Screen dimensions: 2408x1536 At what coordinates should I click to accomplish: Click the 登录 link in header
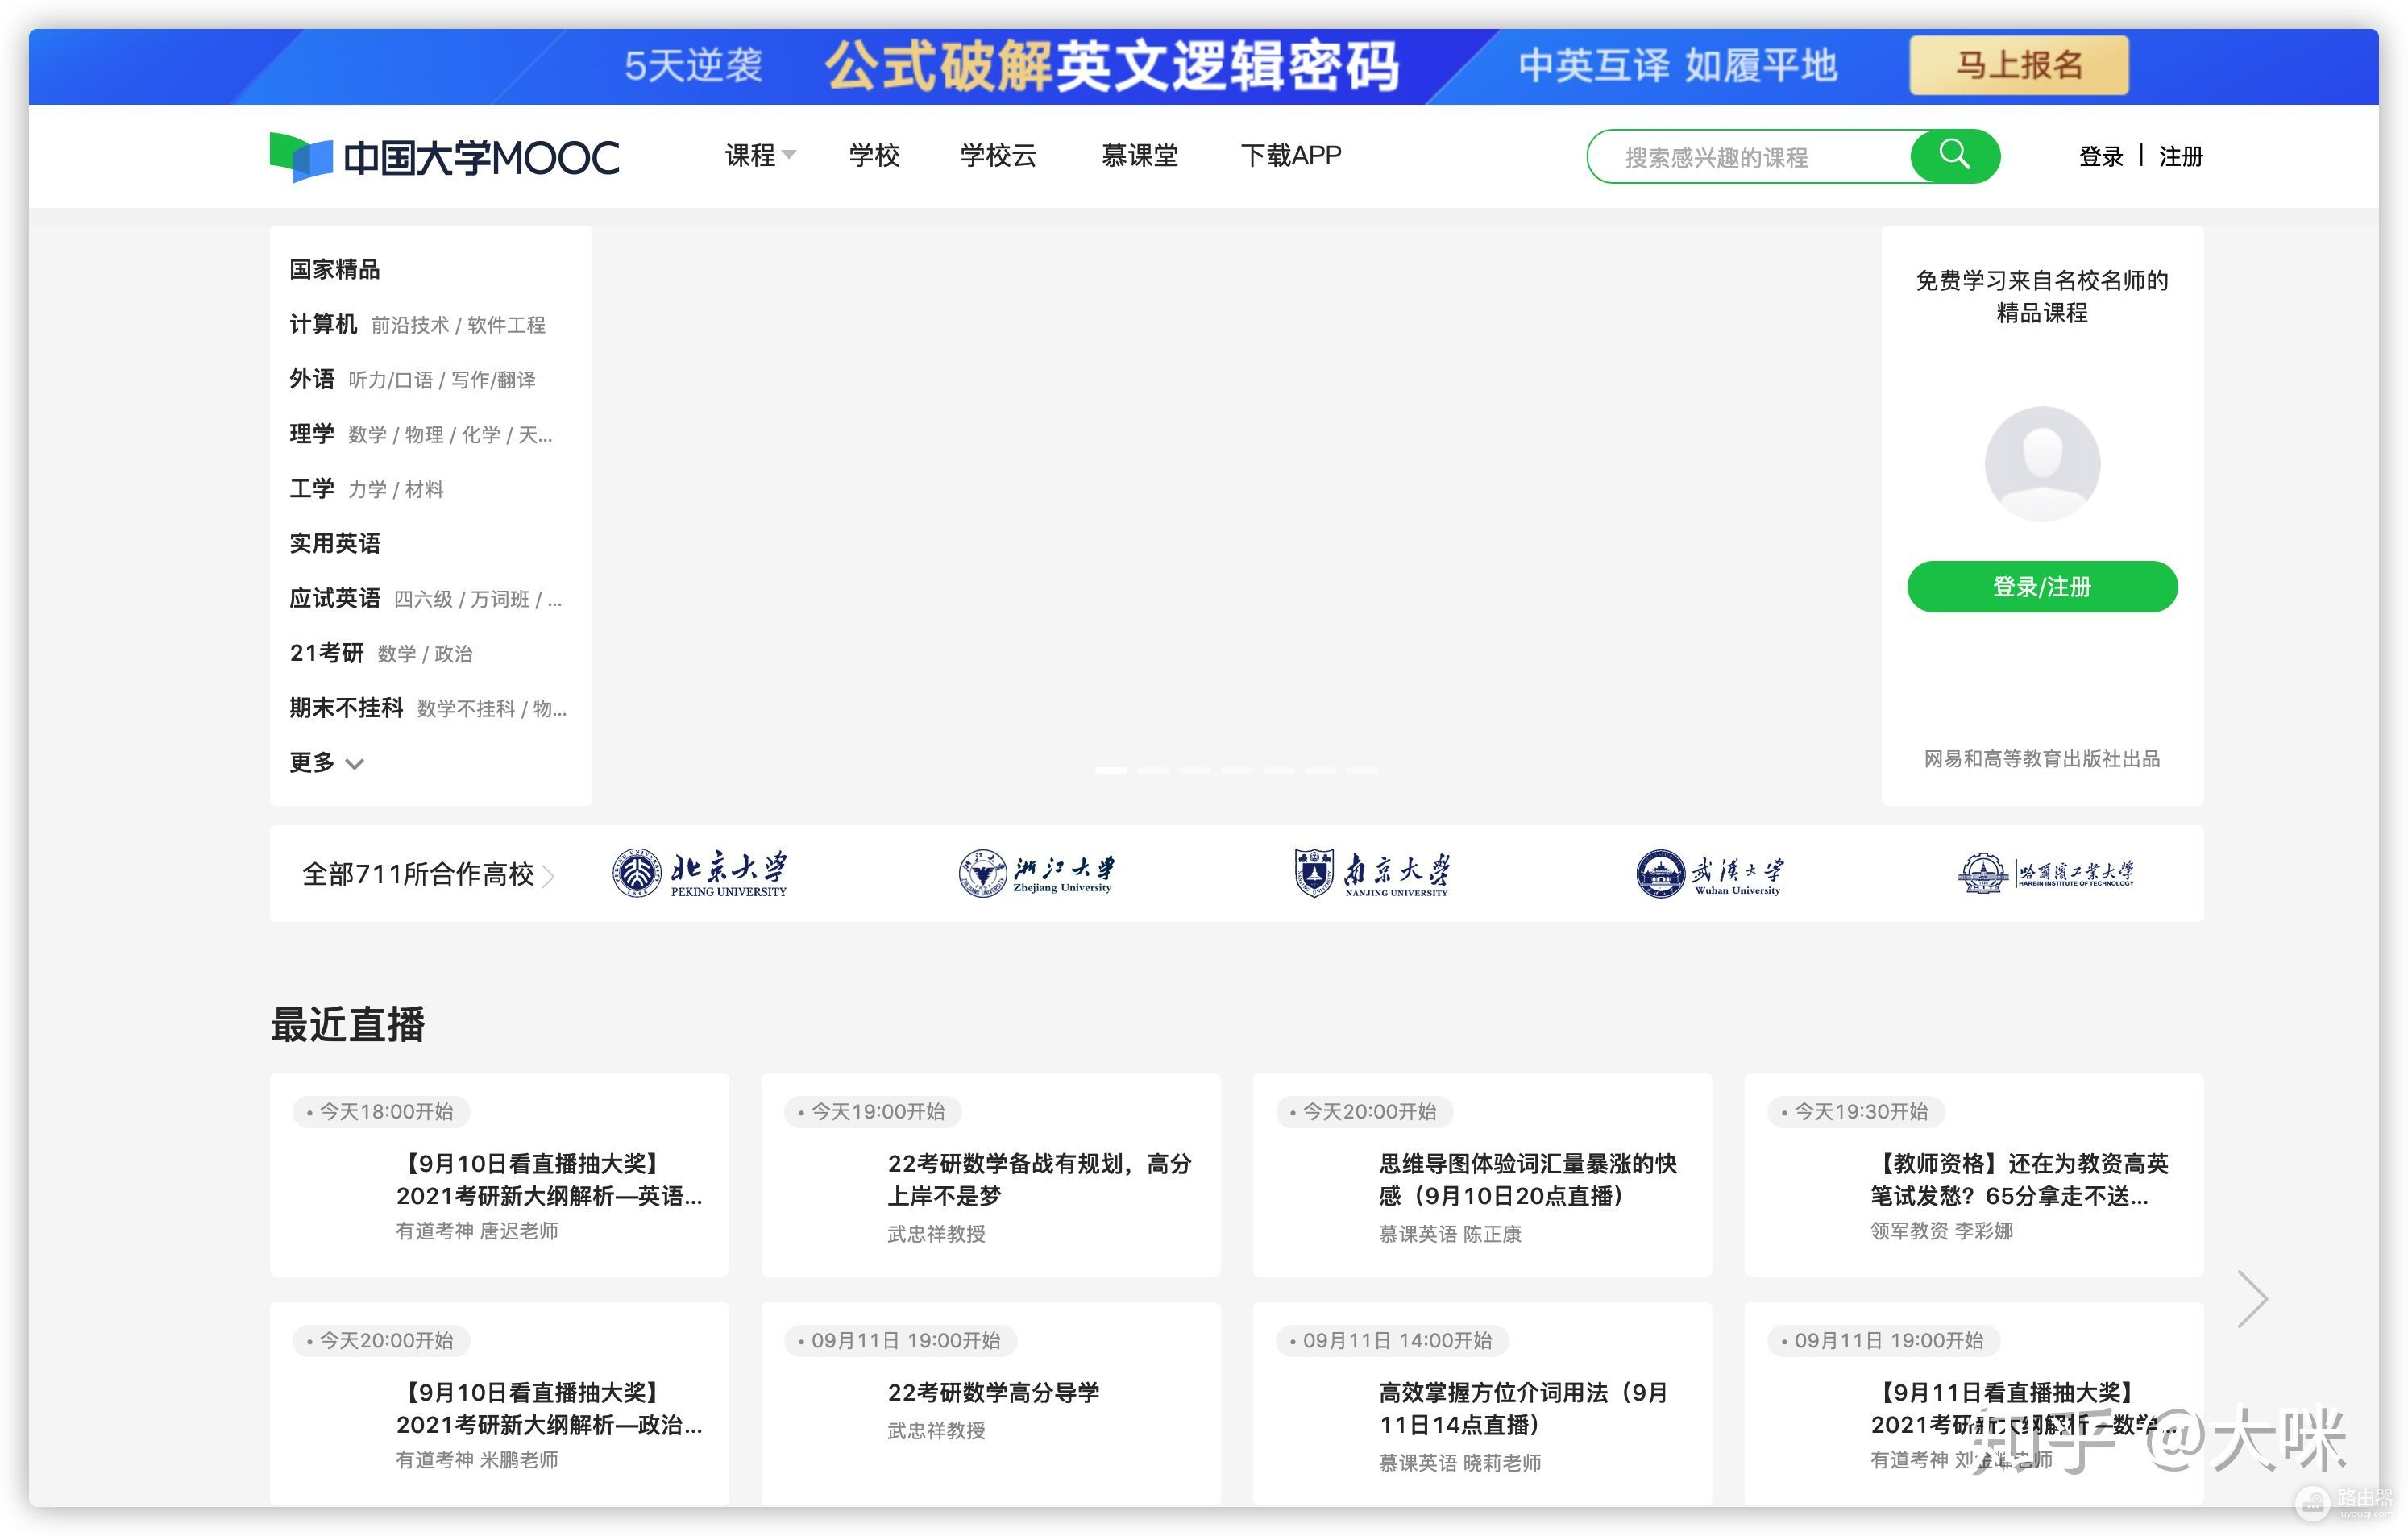tap(2101, 156)
